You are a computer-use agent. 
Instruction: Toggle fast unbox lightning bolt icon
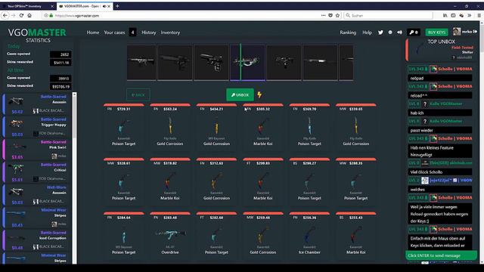tap(259, 94)
